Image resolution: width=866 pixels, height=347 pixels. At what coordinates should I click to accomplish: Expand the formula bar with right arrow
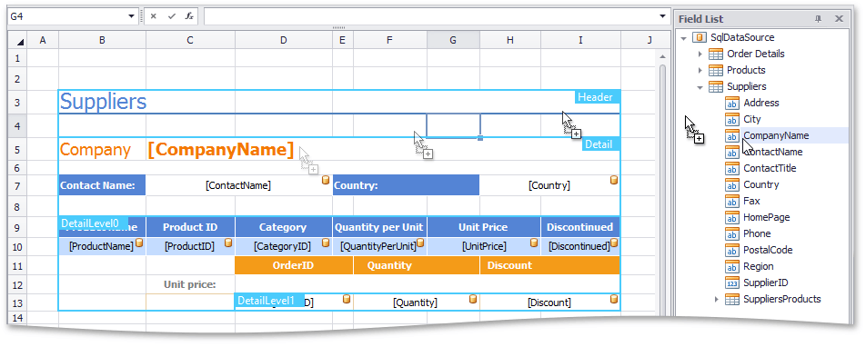click(x=662, y=16)
